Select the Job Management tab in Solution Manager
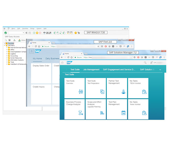172x142 pixels. (x=91, y=70)
